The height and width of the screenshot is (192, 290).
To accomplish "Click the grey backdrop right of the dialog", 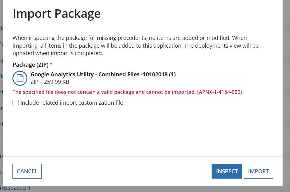I will 286,93.
